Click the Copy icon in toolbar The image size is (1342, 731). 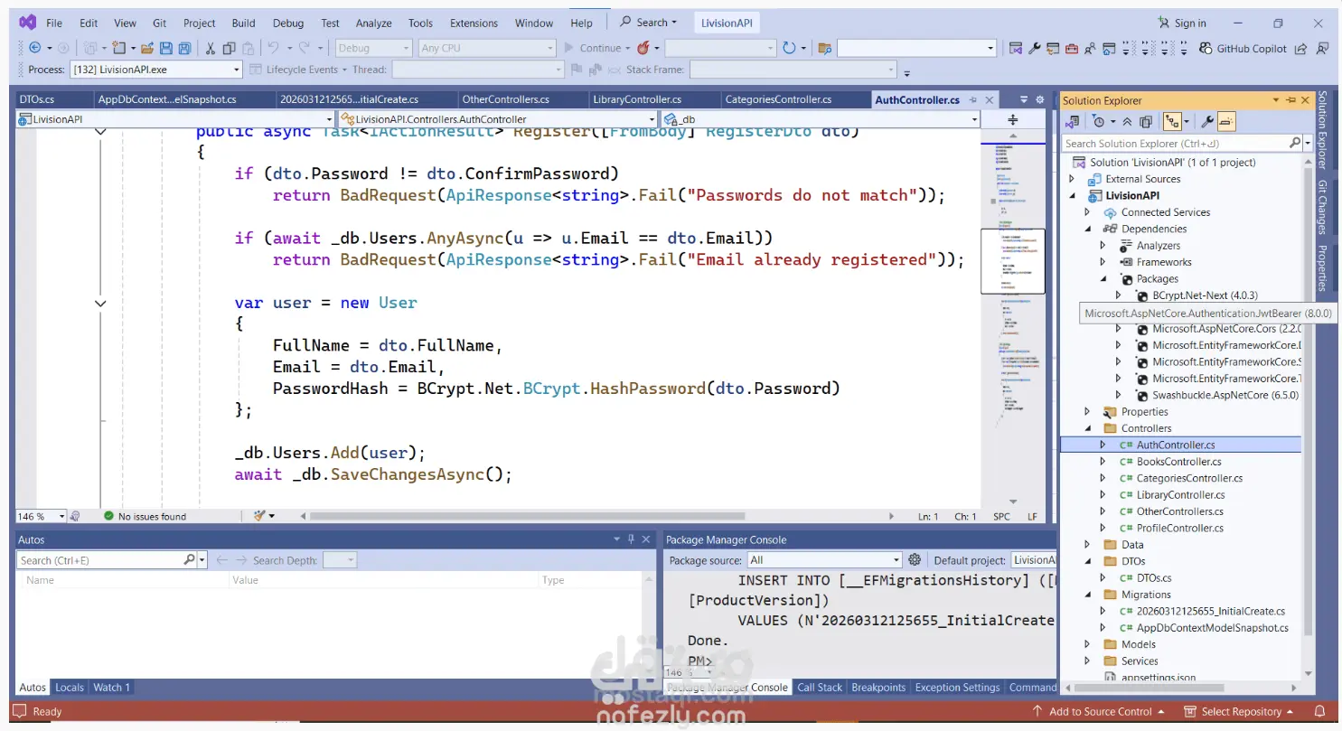tap(230, 48)
